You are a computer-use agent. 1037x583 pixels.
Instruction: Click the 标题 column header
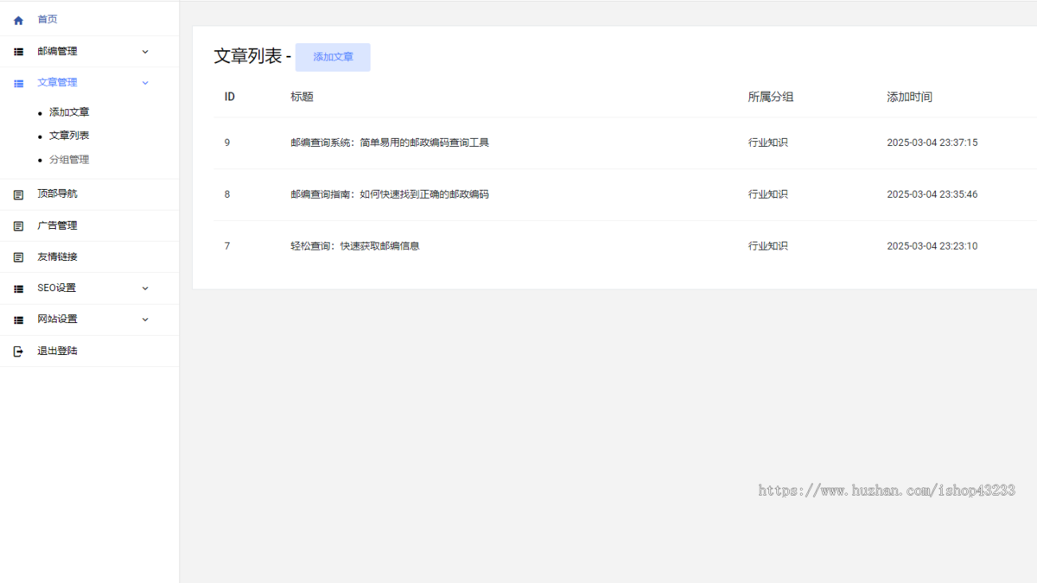[x=302, y=97]
